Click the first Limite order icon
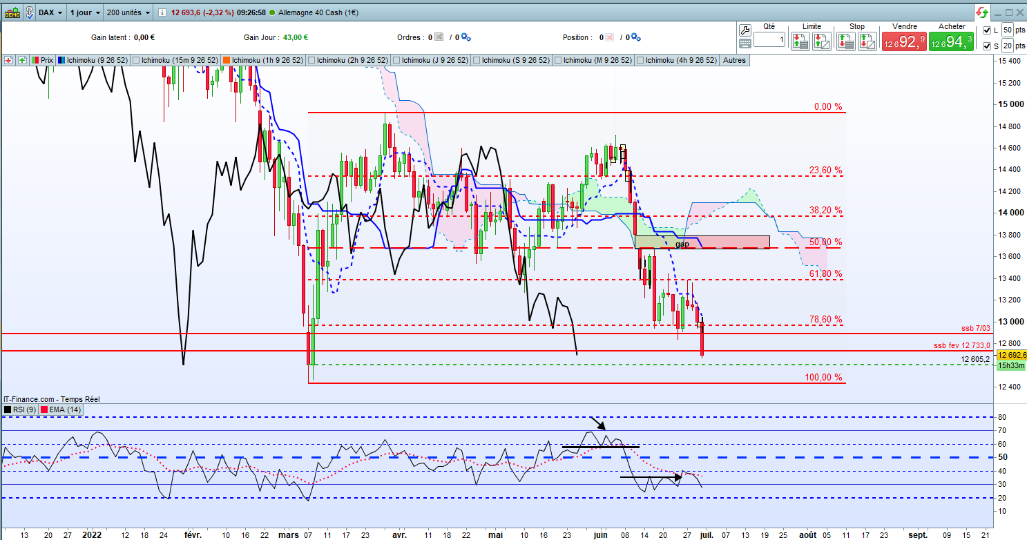Viewport: 1027px width, 540px height. click(802, 41)
